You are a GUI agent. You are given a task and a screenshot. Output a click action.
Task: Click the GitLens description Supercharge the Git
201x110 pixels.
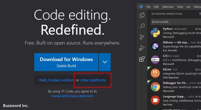click(x=182, y=46)
